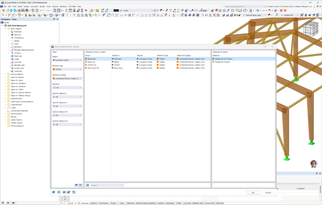322x205 pixels.
Task: Open the CAD-BIM menu
Action: pyautogui.click(x=72, y=6)
